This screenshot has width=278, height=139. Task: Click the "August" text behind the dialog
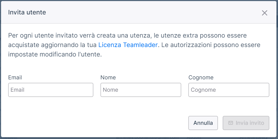pos(194,138)
